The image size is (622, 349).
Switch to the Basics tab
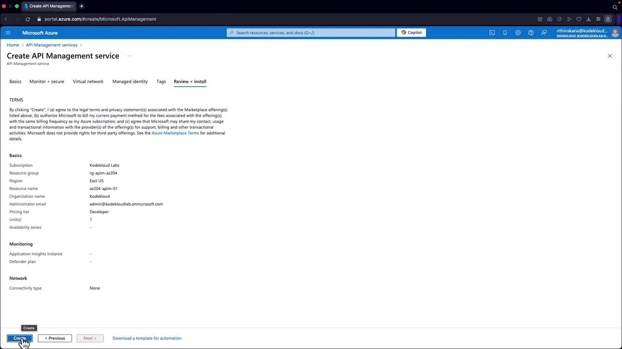click(15, 81)
